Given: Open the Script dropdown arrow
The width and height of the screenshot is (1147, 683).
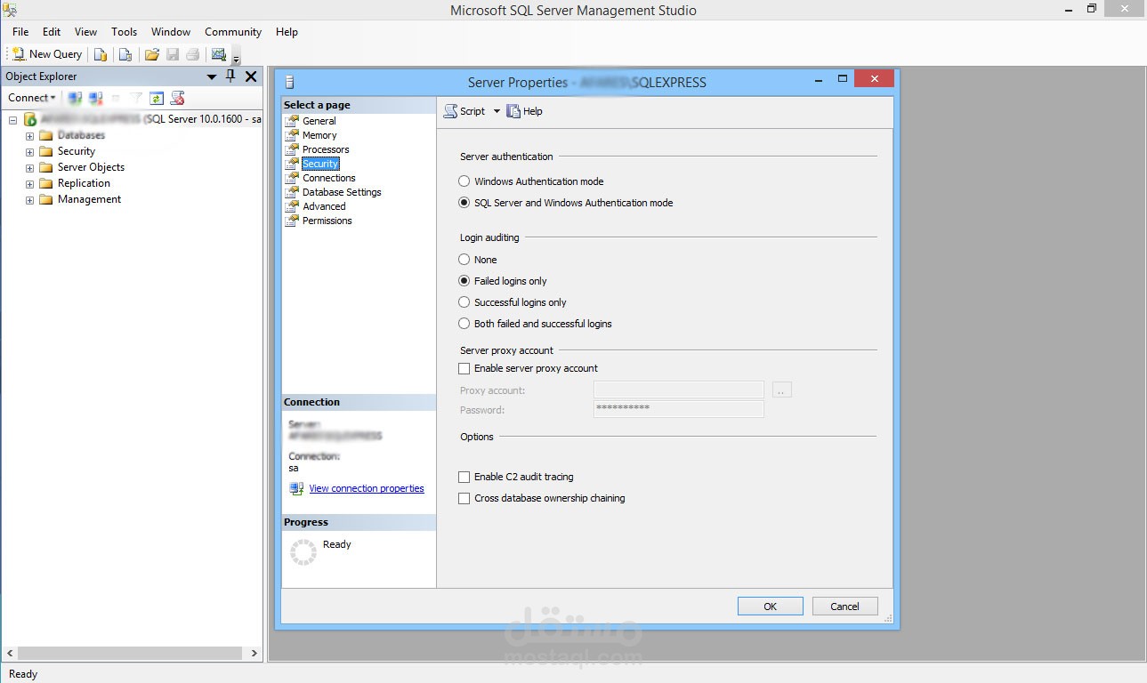Looking at the screenshot, I should pos(497,111).
